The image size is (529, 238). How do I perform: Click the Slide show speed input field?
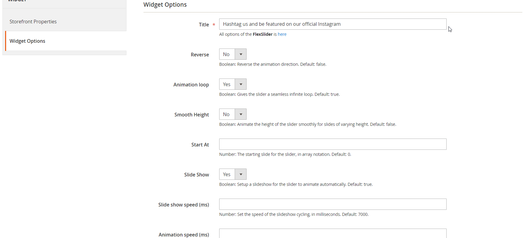pyautogui.click(x=333, y=204)
